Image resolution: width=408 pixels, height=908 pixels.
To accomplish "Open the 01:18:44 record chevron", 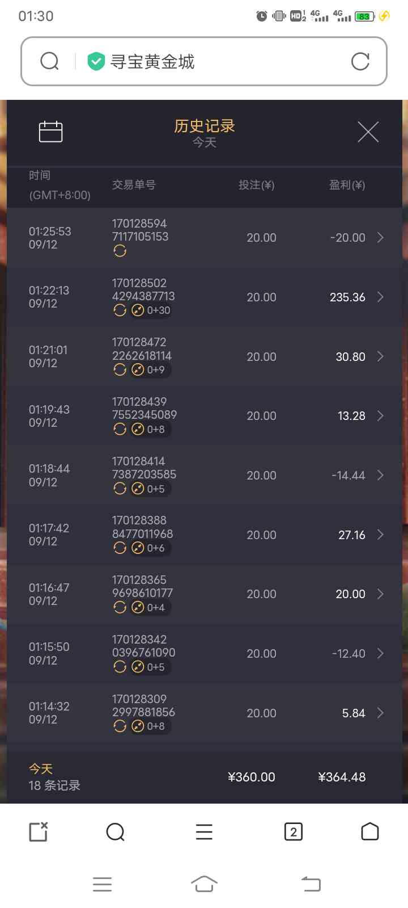I will click(380, 476).
